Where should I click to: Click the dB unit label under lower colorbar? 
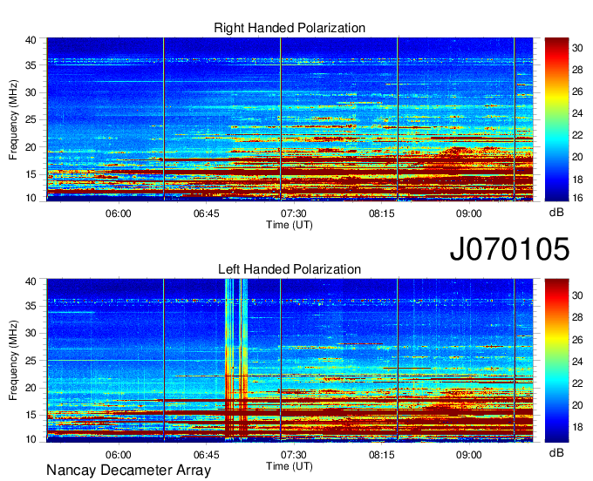(556, 453)
